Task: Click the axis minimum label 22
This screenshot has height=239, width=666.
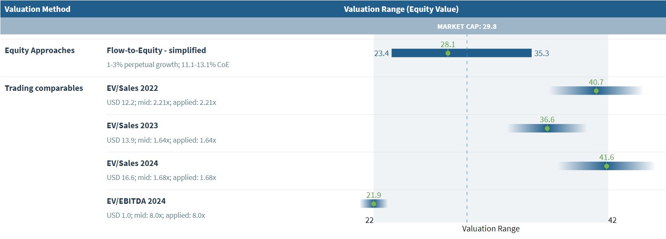Action: click(369, 220)
